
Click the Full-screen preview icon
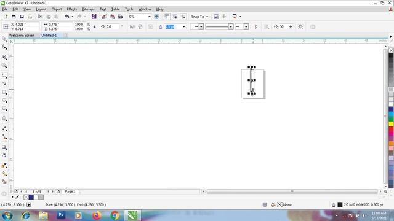pyautogui.click(x=156, y=17)
